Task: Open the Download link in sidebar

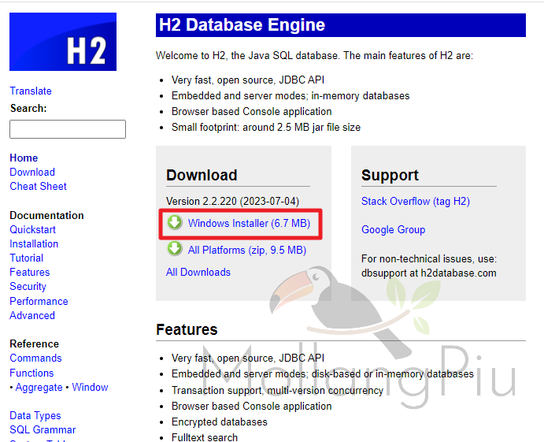Action: tap(32, 172)
